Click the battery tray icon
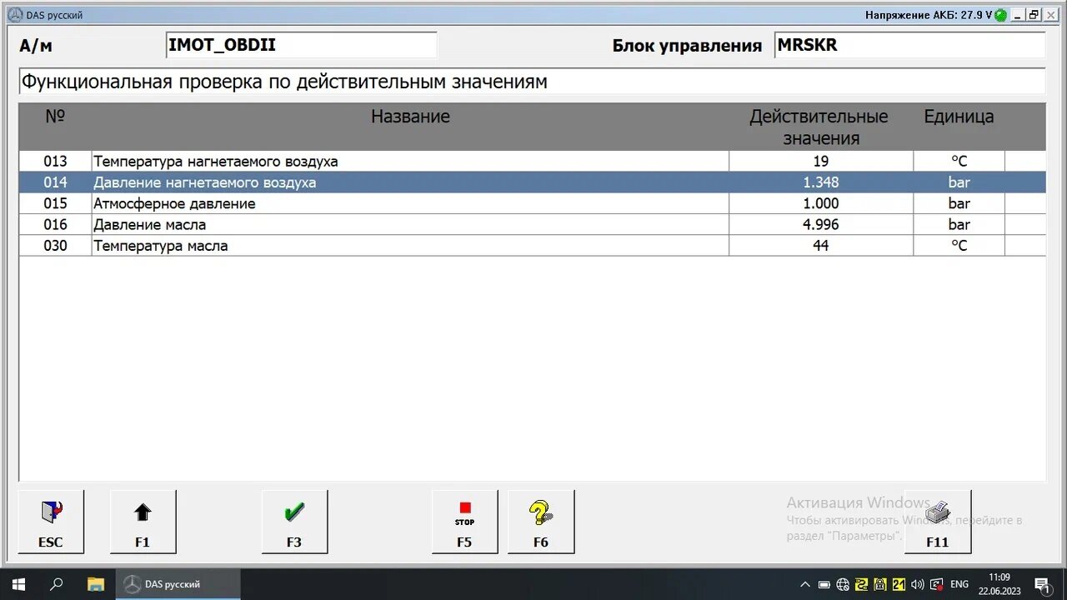Screen dimensions: 1067x600 click(824, 584)
